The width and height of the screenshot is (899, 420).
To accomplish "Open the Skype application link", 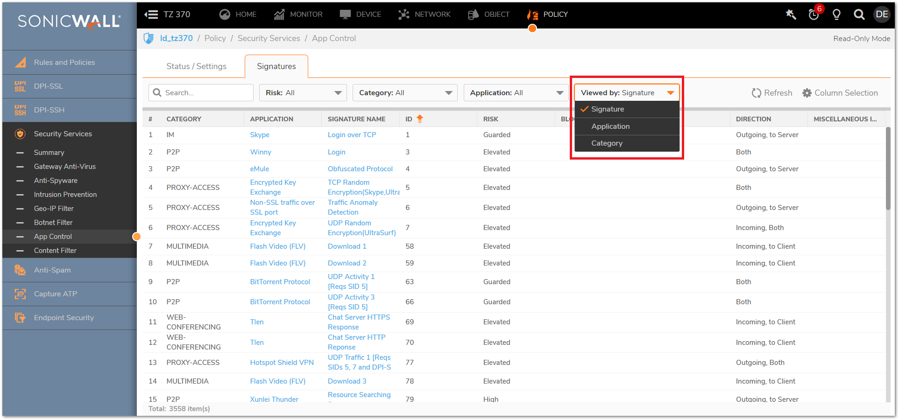I will click(x=260, y=135).
